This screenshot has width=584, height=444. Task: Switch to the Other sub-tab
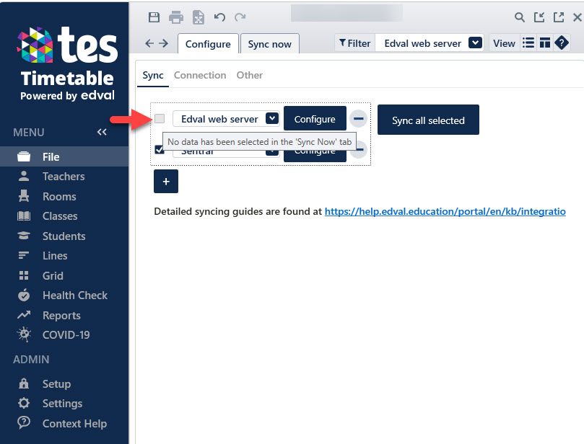click(x=250, y=76)
